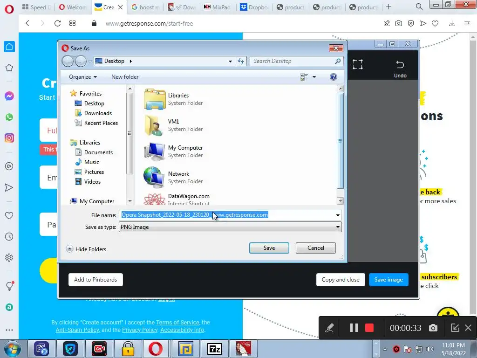Click padlock app on taskbar
This screenshot has height=358, width=477.
click(128, 349)
